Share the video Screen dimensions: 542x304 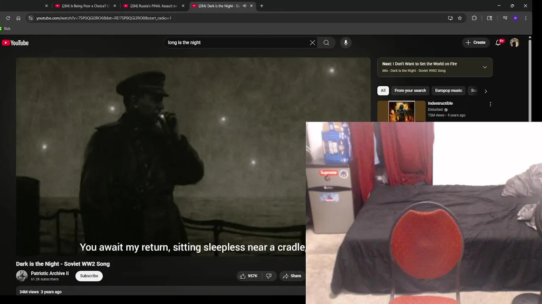coord(292,276)
